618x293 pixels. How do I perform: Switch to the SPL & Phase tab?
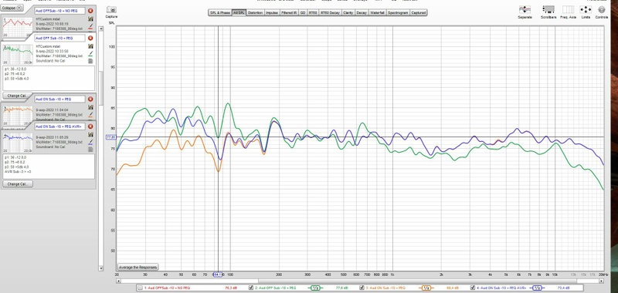pyautogui.click(x=220, y=13)
